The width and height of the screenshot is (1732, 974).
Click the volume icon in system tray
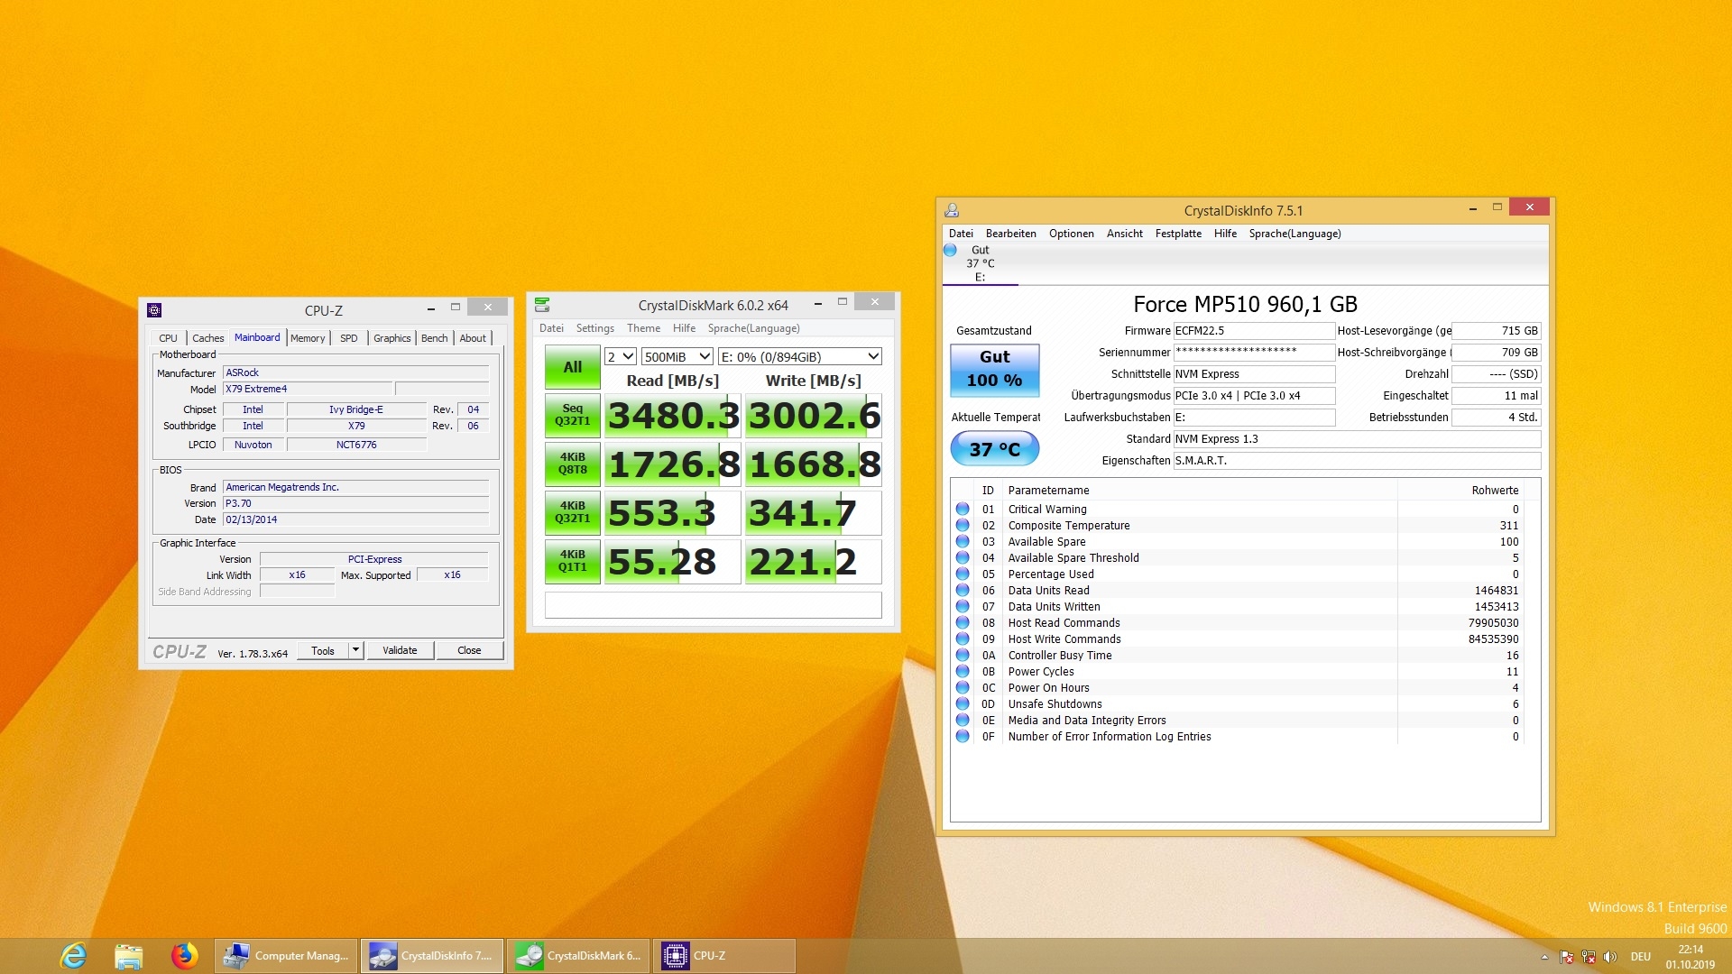1610,957
